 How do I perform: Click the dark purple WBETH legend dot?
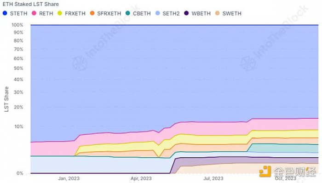pos(186,13)
